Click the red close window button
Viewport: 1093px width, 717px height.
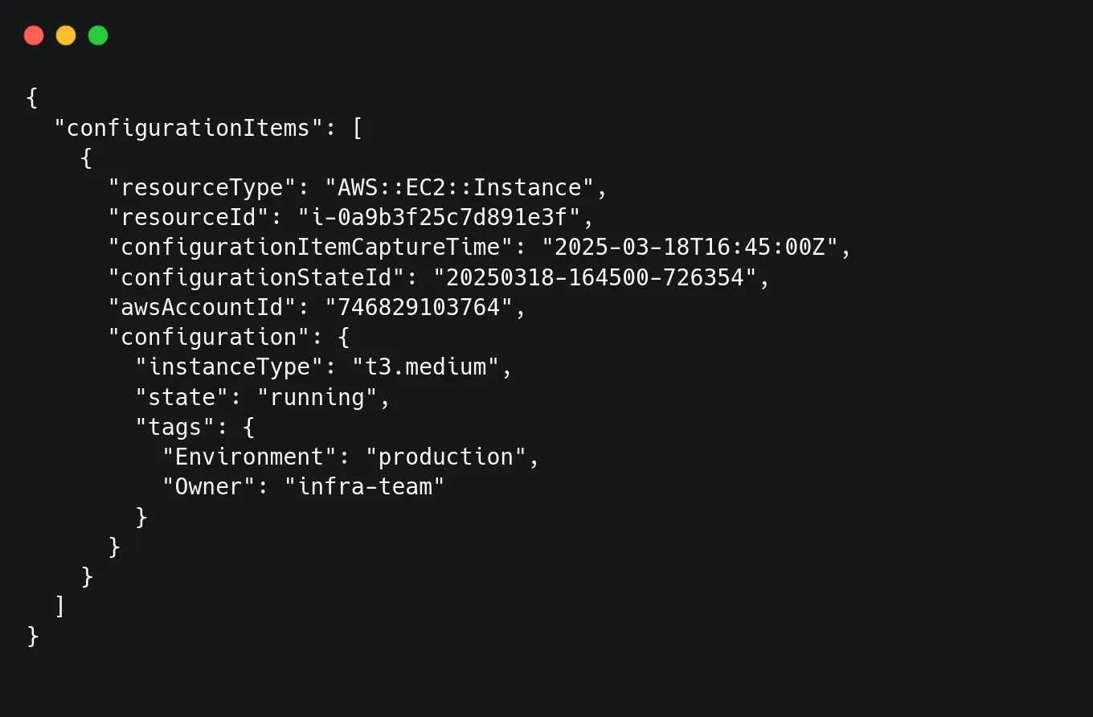point(34,35)
